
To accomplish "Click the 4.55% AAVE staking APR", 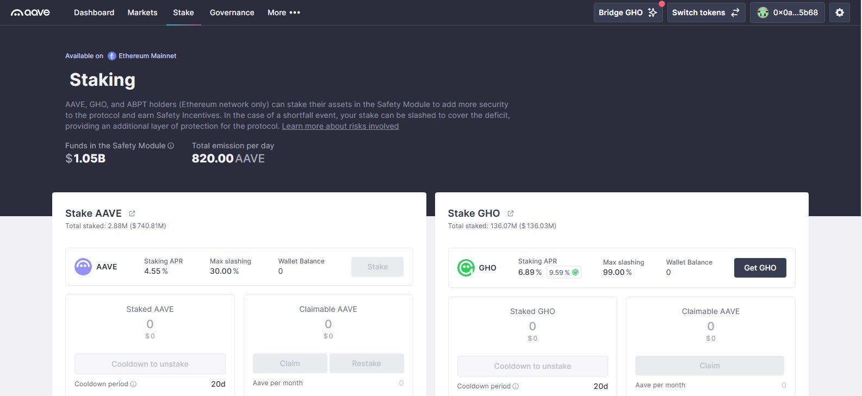I will point(156,271).
